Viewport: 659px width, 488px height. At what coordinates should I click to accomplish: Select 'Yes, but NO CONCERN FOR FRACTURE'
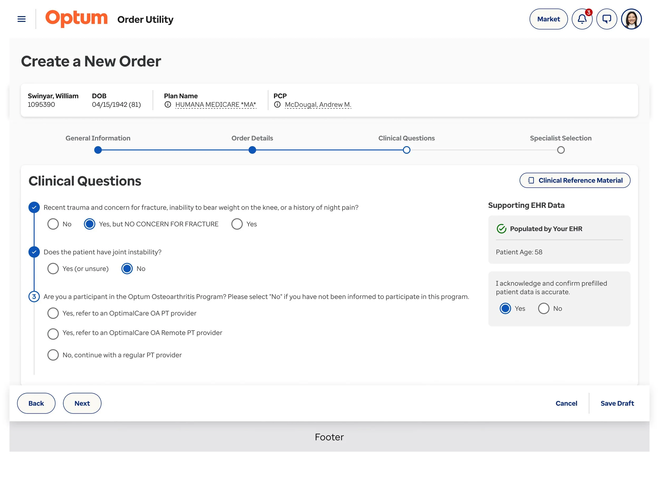(89, 224)
